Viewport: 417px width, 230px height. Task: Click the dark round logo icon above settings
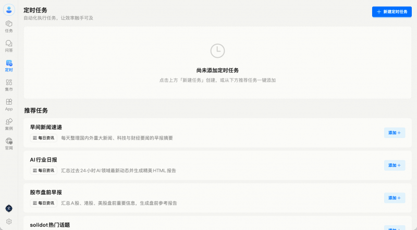pyautogui.click(x=9, y=209)
